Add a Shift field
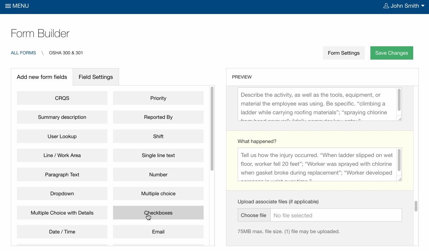The width and height of the screenshot is (429, 251). tap(158, 136)
